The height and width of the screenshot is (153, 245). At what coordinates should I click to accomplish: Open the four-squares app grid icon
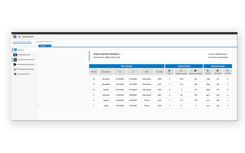point(20,37)
